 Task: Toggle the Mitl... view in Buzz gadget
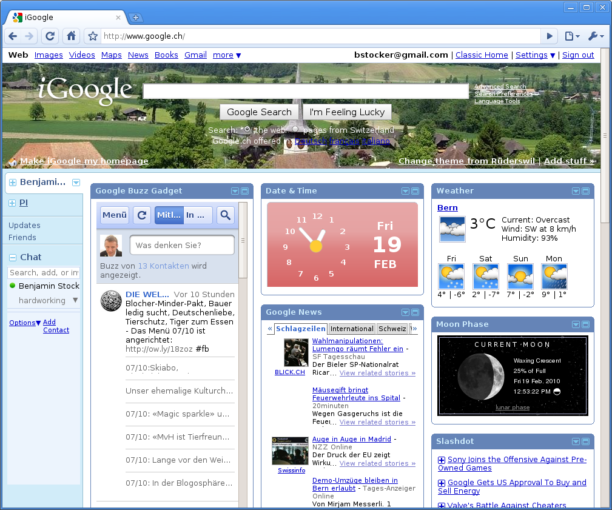pos(169,215)
